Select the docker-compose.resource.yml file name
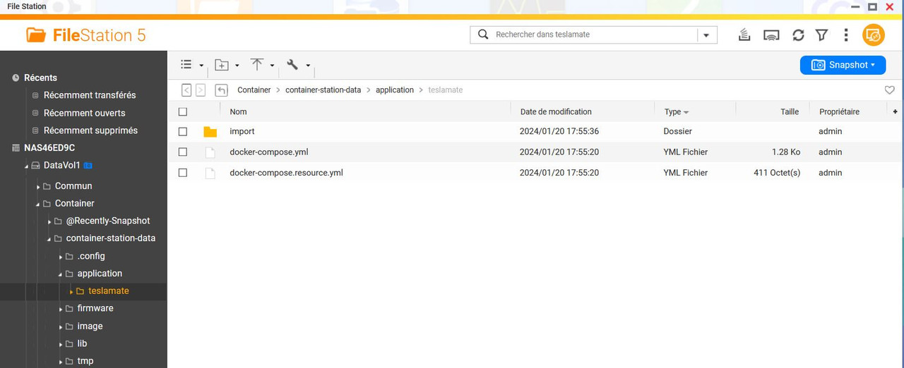Screen dimensions: 904x368 (287, 173)
